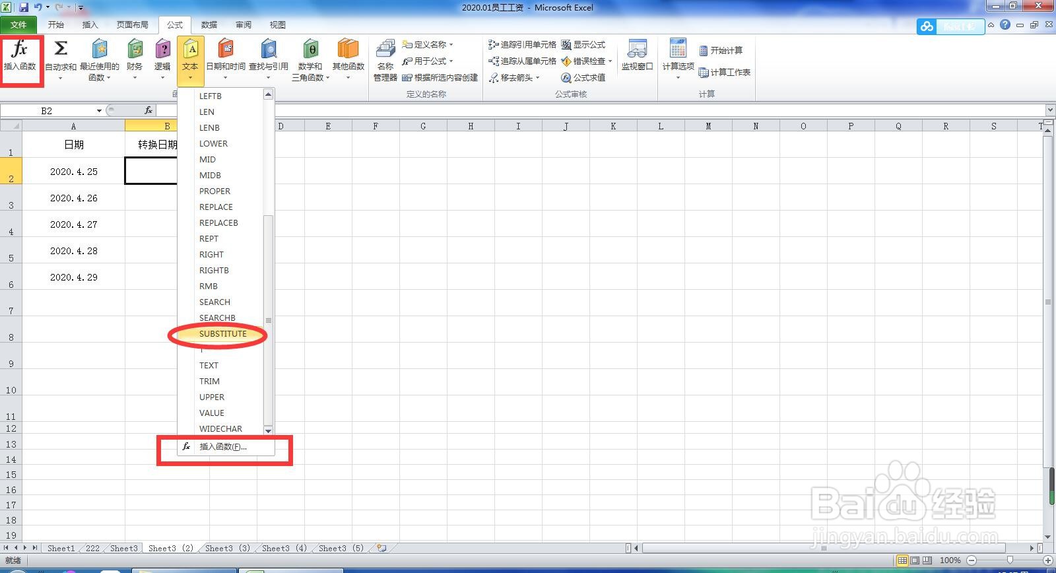Image resolution: width=1056 pixels, height=573 pixels.
Task: Click the Undo icon in quick access toolbar
Action: pos(38,7)
